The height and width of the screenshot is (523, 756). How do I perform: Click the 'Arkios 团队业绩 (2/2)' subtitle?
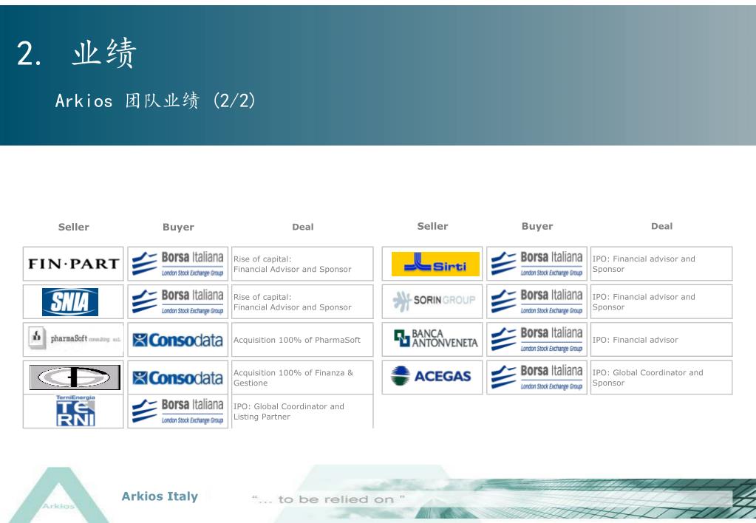click(x=155, y=100)
